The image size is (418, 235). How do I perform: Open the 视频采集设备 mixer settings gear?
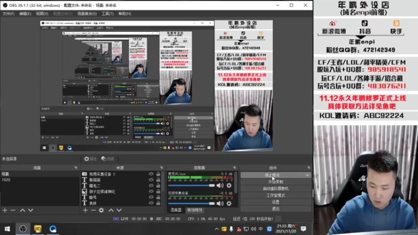point(229,204)
